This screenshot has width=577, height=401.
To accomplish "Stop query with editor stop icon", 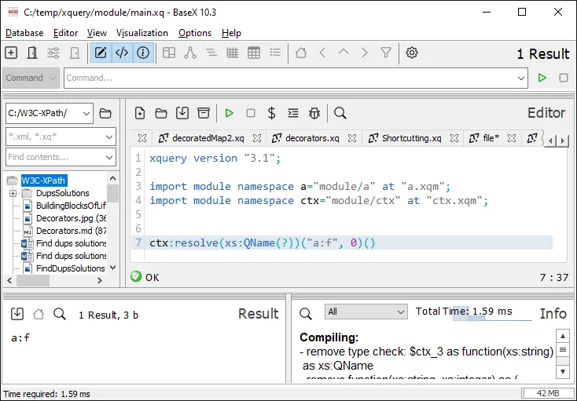I will [251, 113].
